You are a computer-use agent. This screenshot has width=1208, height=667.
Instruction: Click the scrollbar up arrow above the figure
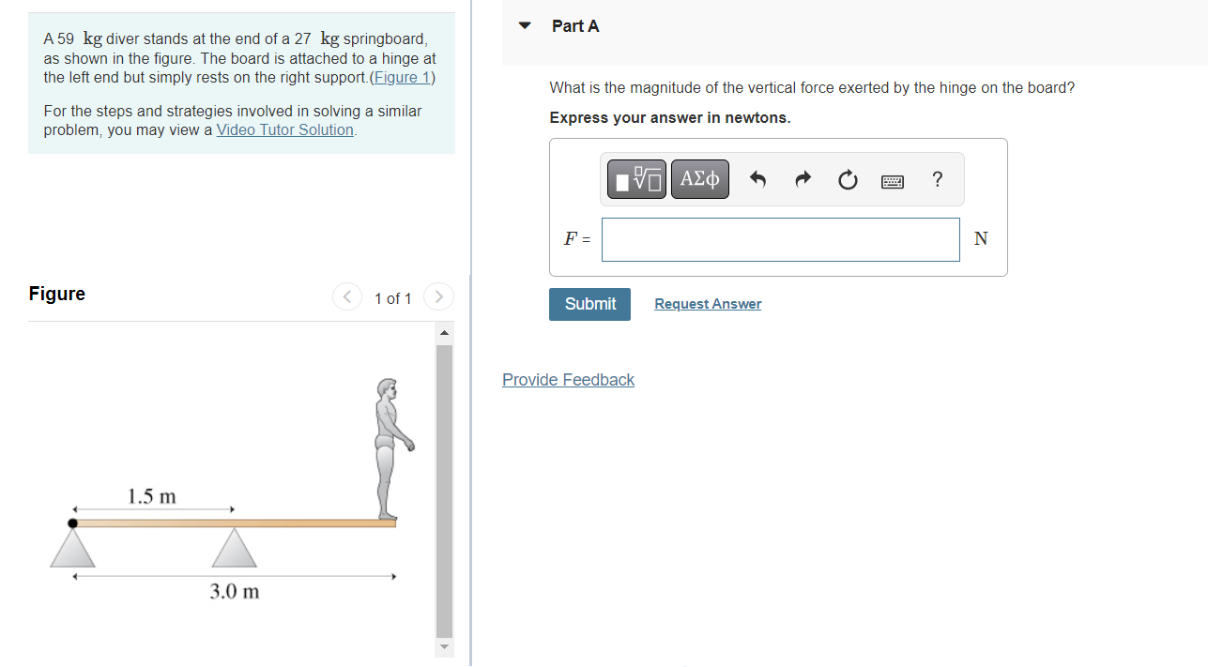pyautogui.click(x=443, y=331)
